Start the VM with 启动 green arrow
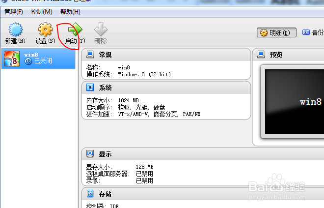This screenshot has width=324, height=208. click(75, 30)
